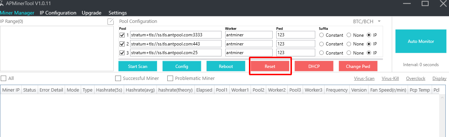
Task: Click pool 1 Worker field
Action: 249,35
